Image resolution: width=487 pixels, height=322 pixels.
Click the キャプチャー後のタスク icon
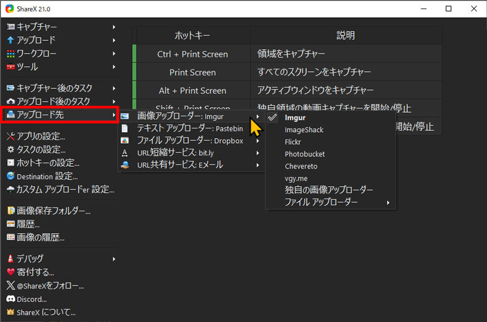10,88
